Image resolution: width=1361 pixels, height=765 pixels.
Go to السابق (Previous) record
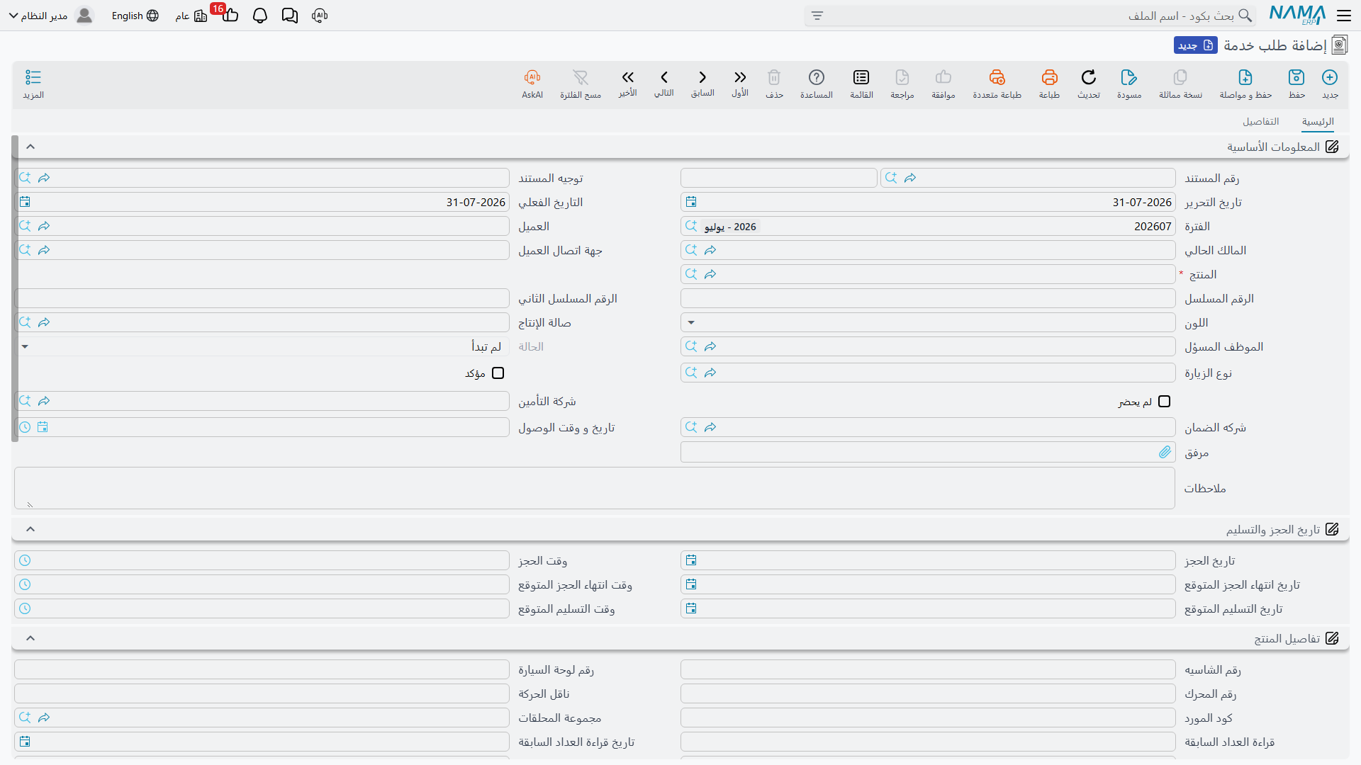[702, 77]
